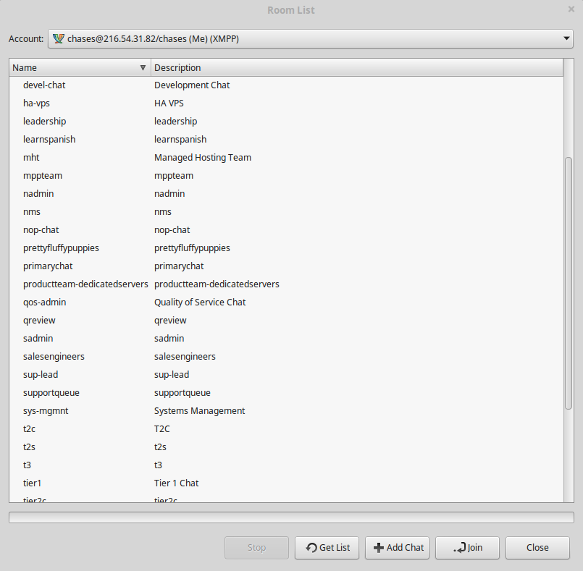Click the refresh icon on Get List
This screenshot has height=571, width=583.
tap(311, 548)
